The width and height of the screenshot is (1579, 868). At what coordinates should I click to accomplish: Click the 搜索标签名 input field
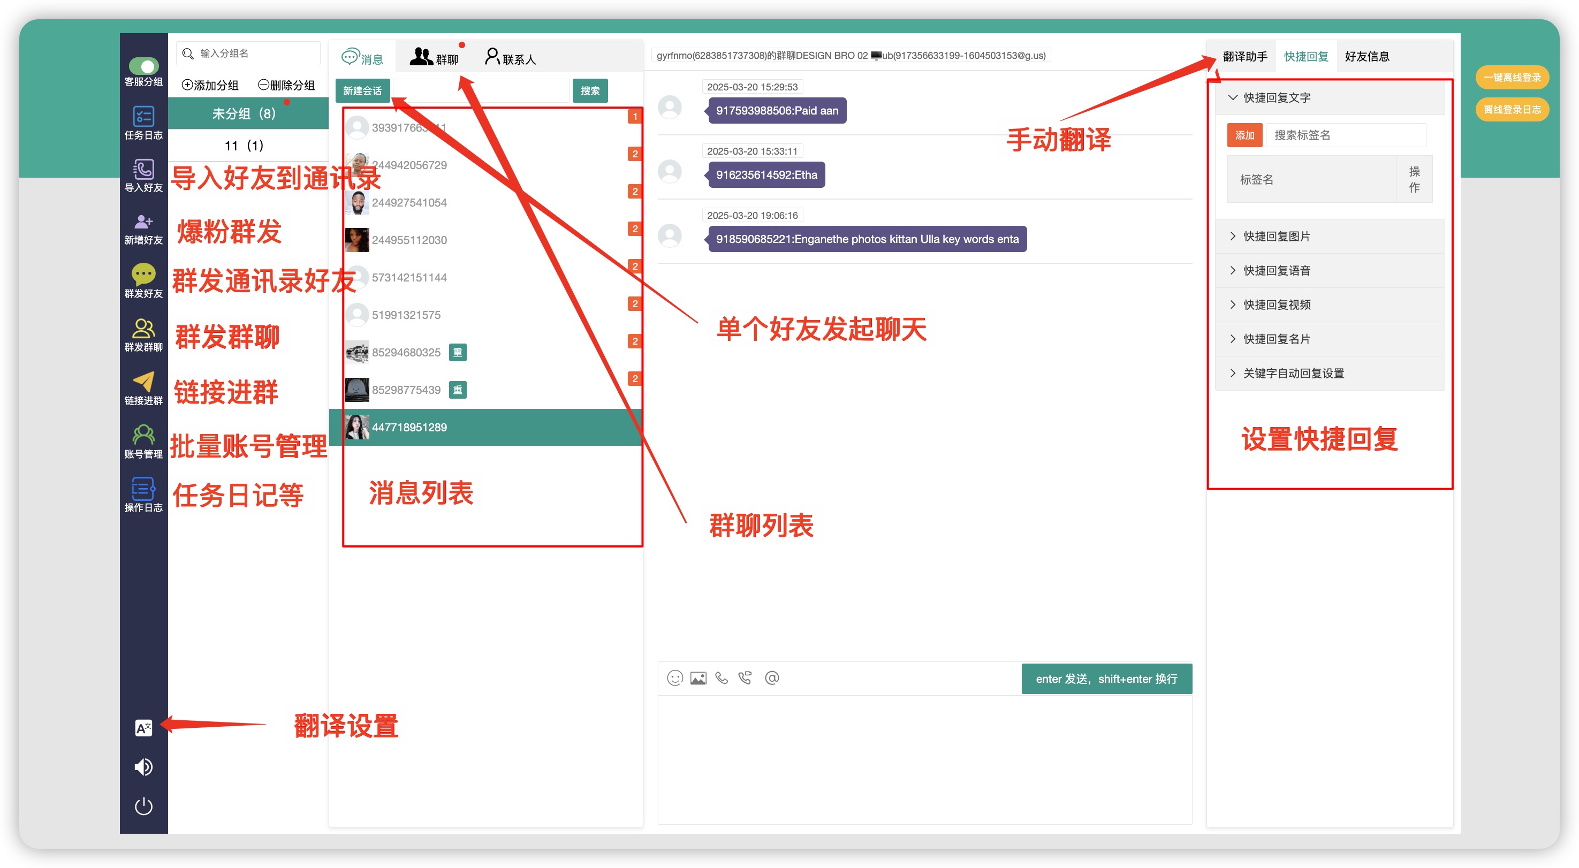tap(1346, 135)
